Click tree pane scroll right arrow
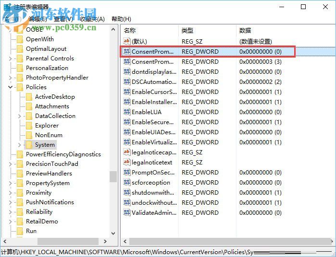The width and height of the screenshot is (336, 257). point(105,241)
